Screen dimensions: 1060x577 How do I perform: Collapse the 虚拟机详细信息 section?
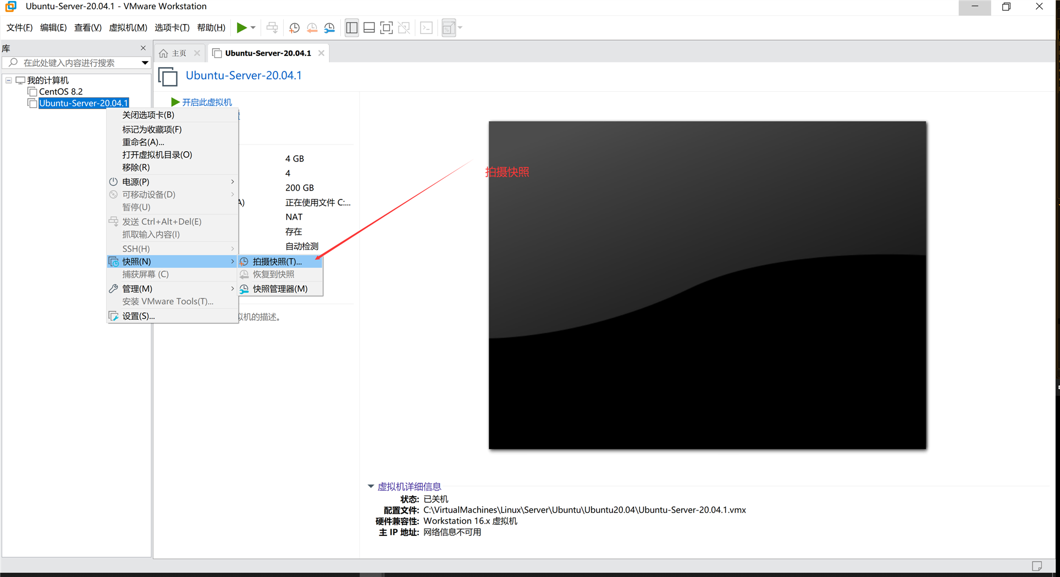point(371,486)
